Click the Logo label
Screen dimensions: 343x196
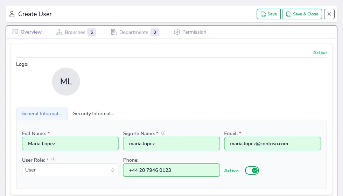22,64
